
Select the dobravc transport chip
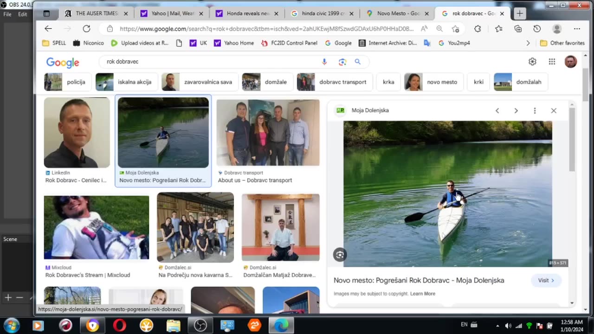(334, 82)
